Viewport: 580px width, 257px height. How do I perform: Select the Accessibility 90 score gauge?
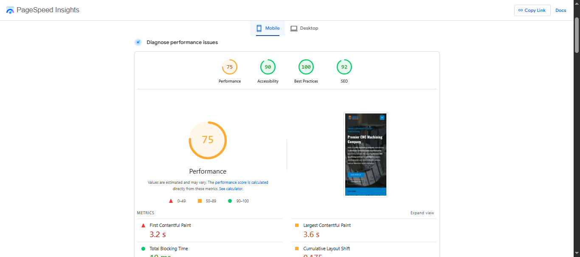click(x=268, y=67)
